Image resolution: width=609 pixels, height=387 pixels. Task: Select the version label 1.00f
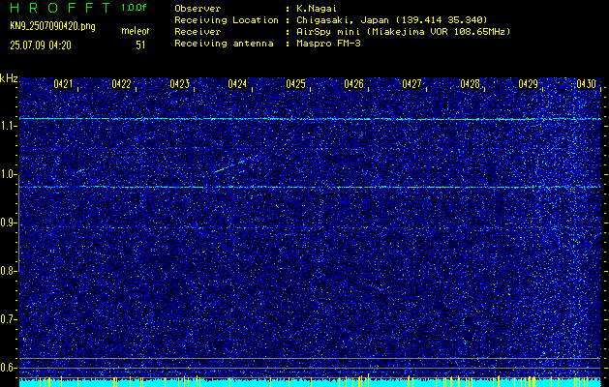[x=134, y=8]
